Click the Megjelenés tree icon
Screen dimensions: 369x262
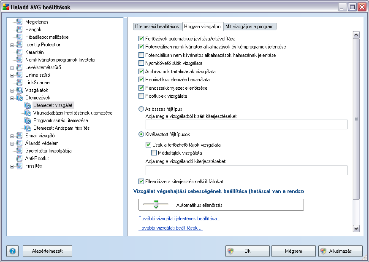19,22
